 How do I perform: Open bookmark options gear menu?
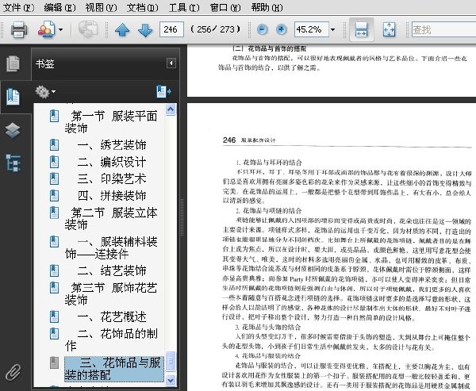click(x=45, y=91)
